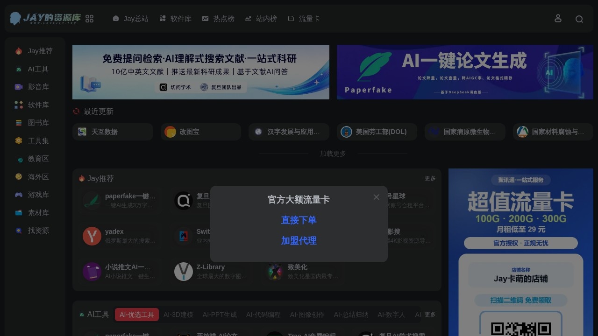Click the 超值流量卡 QR code
598x336 pixels.
[520, 327]
